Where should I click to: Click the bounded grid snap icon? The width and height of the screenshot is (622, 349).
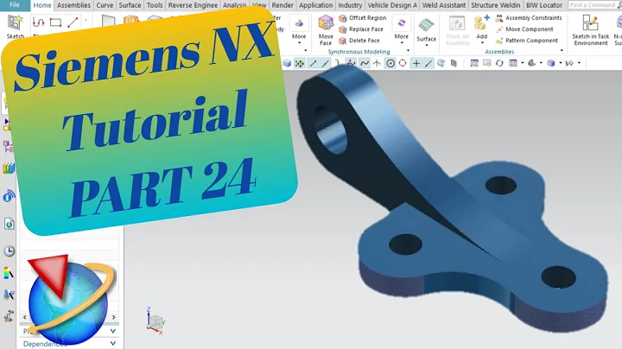coord(454,63)
